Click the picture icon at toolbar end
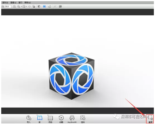The height and width of the screenshot is (125, 156). click(60, 6)
